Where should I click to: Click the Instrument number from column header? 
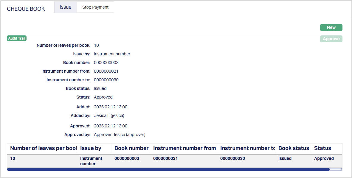(184, 148)
